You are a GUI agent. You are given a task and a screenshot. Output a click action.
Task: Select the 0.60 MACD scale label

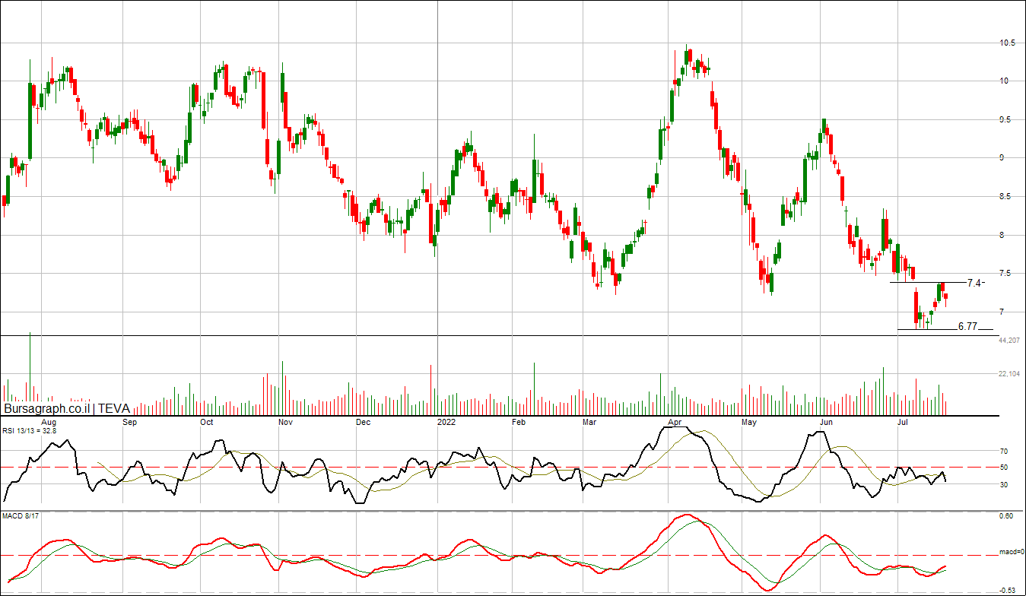click(1006, 516)
